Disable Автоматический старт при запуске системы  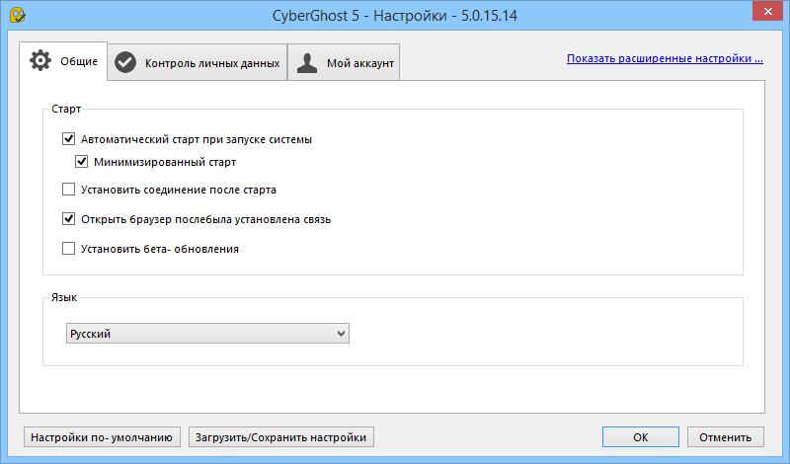point(69,140)
